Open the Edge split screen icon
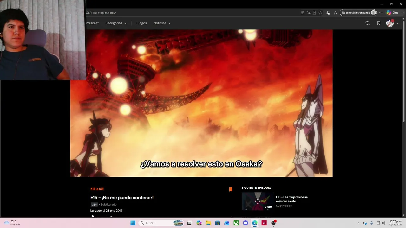 click(303, 13)
